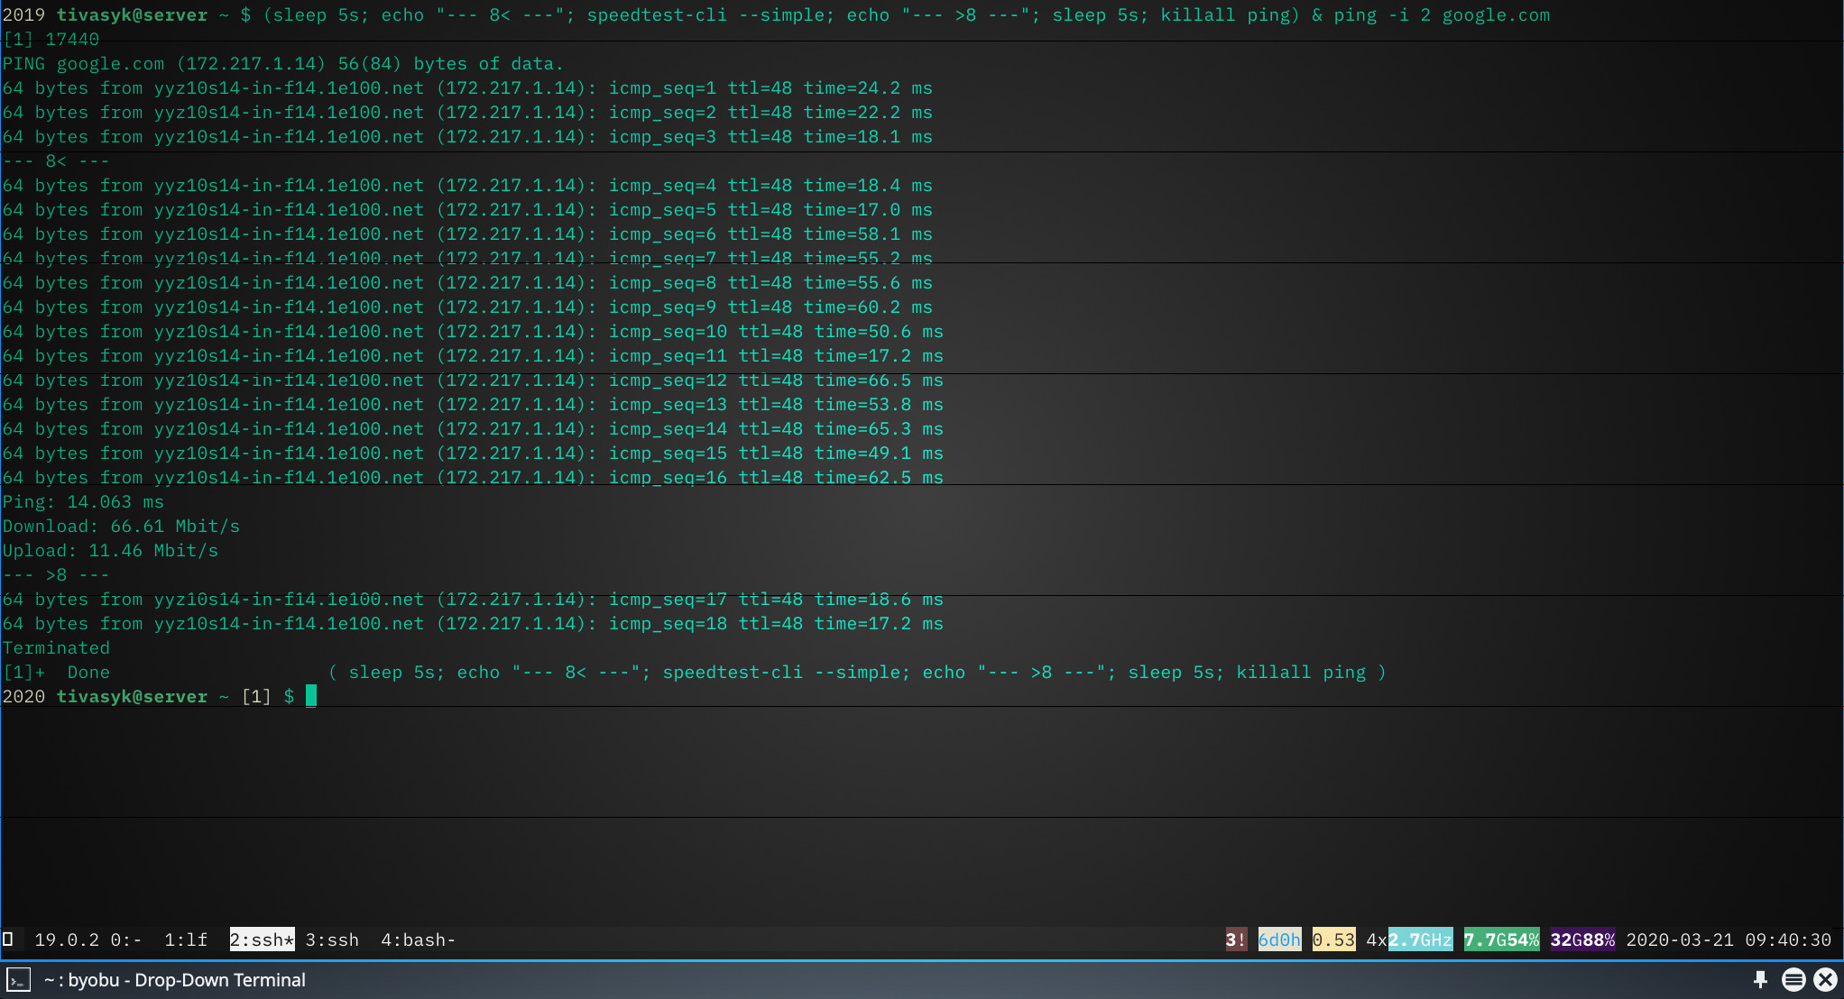Screen dimensions: 1844x999
Task: Click the icmp_seq=5 time=17.0 ms line
Action: (467, 209)
